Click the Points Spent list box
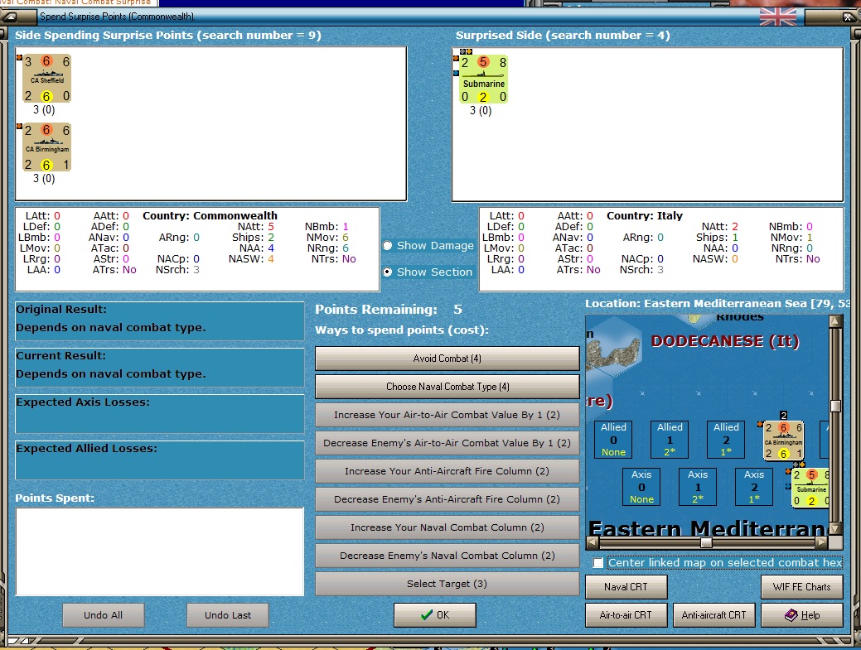Viewport: 861px width, 650px height. pyautogui.click(x=160, y=551)
